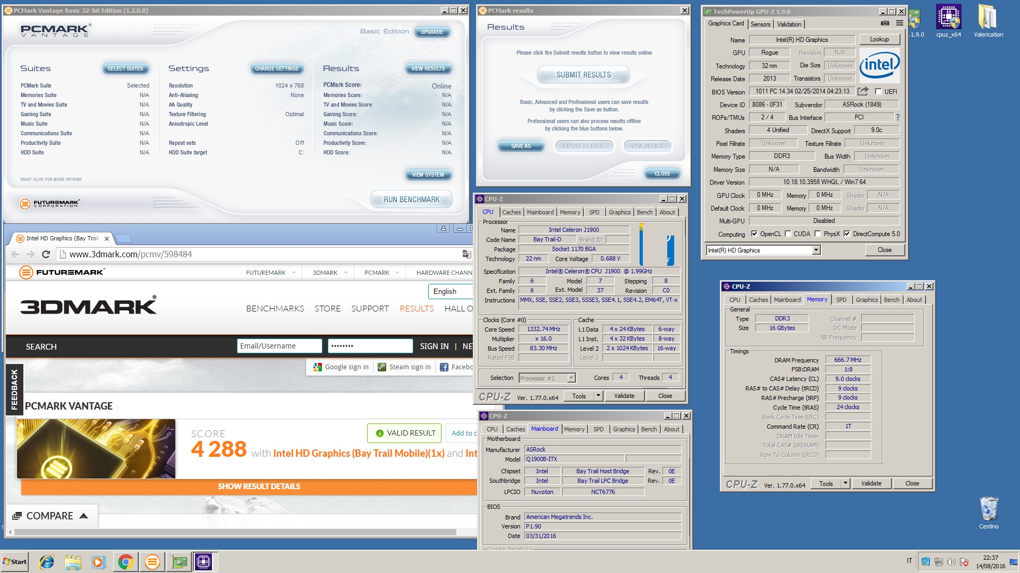Open the Graphics tab in CPU-Z Mainboard window

(624, 429)
